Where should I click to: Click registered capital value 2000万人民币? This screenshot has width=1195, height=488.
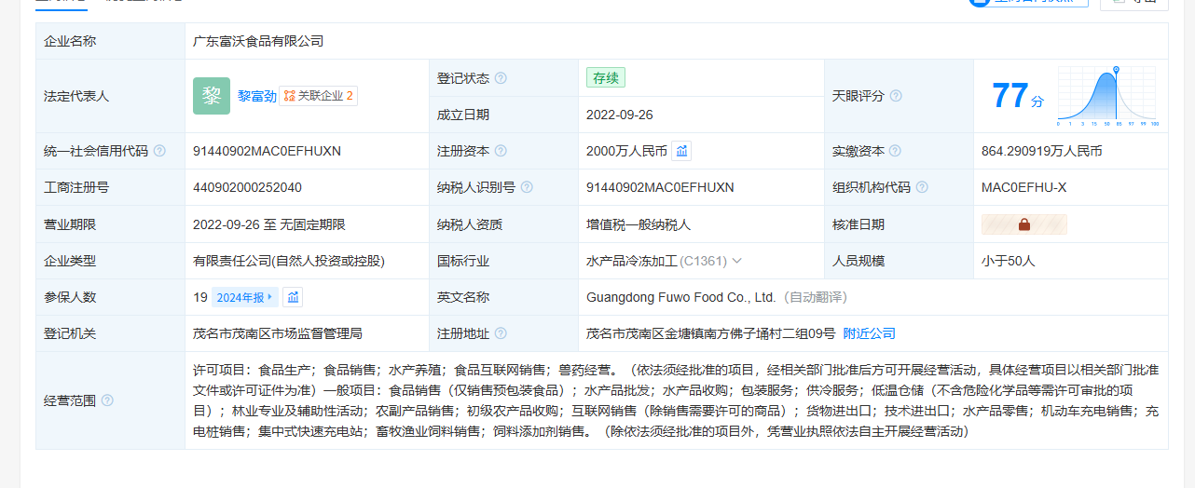click(626, 151)
